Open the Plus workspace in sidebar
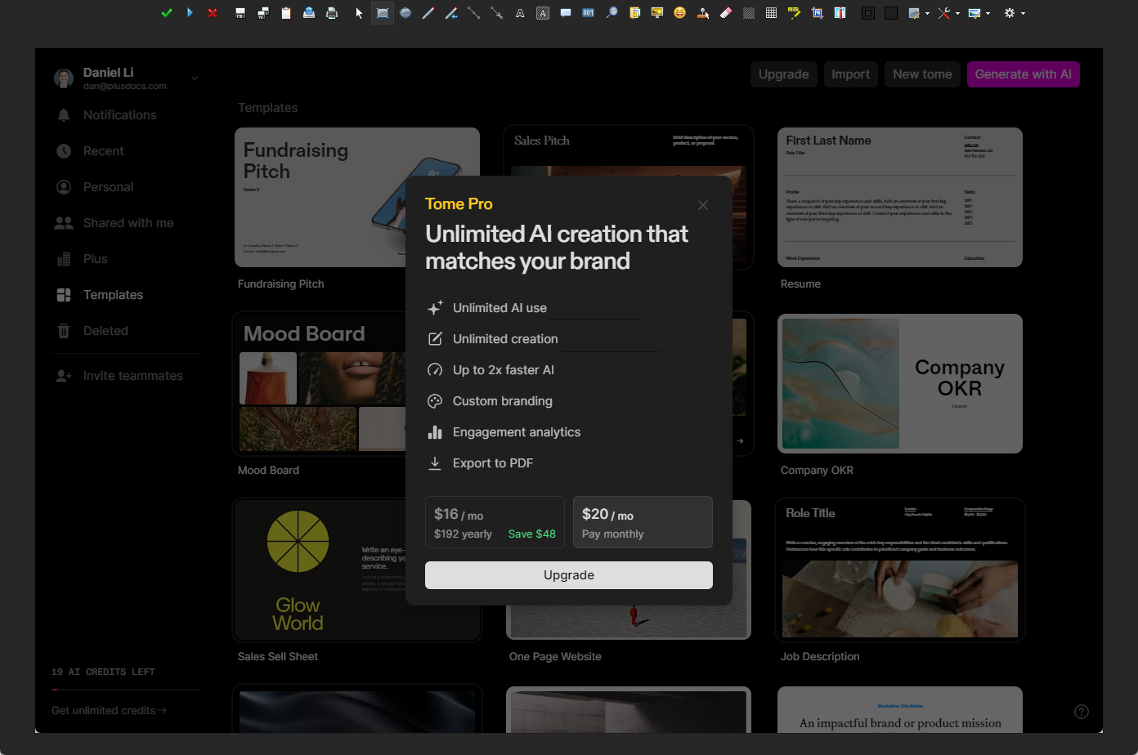The image size is (1138, 755). [x=95, y=259]
